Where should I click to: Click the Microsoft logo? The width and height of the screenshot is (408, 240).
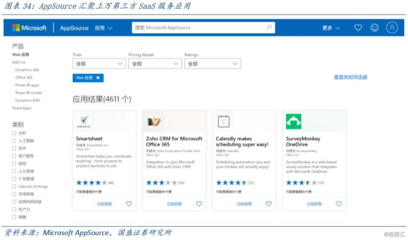(29, 28)
